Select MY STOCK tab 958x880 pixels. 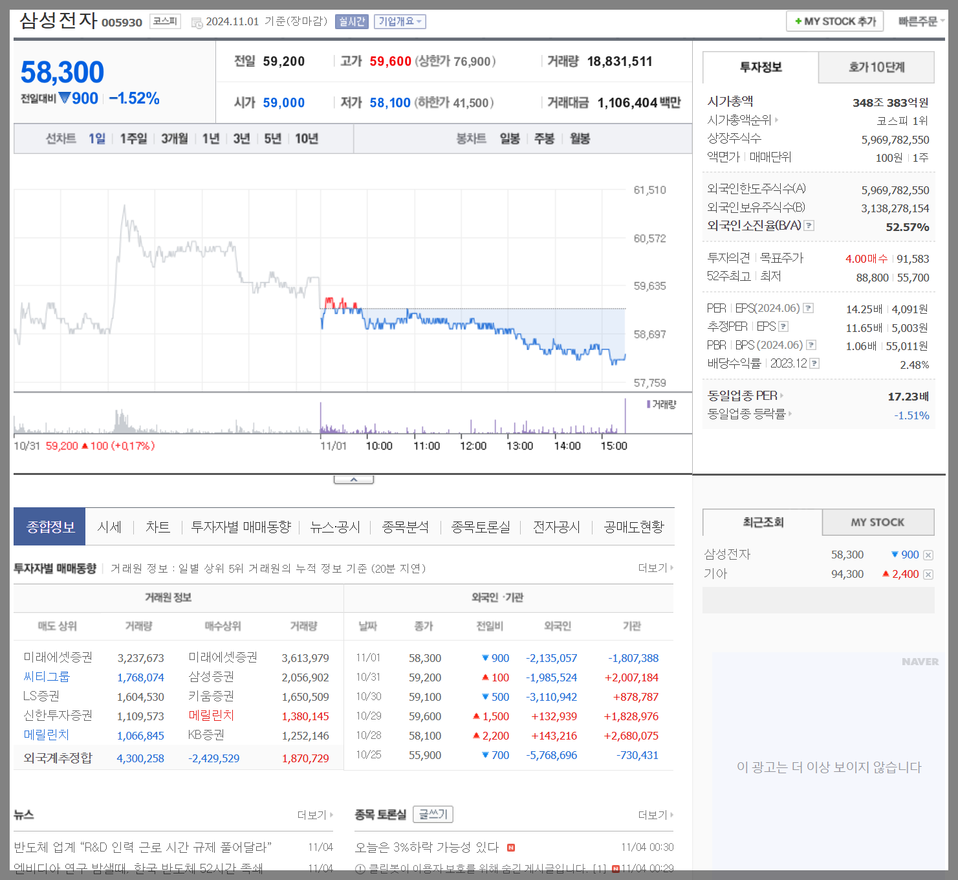pyautogui.click(x=878, y=522)
